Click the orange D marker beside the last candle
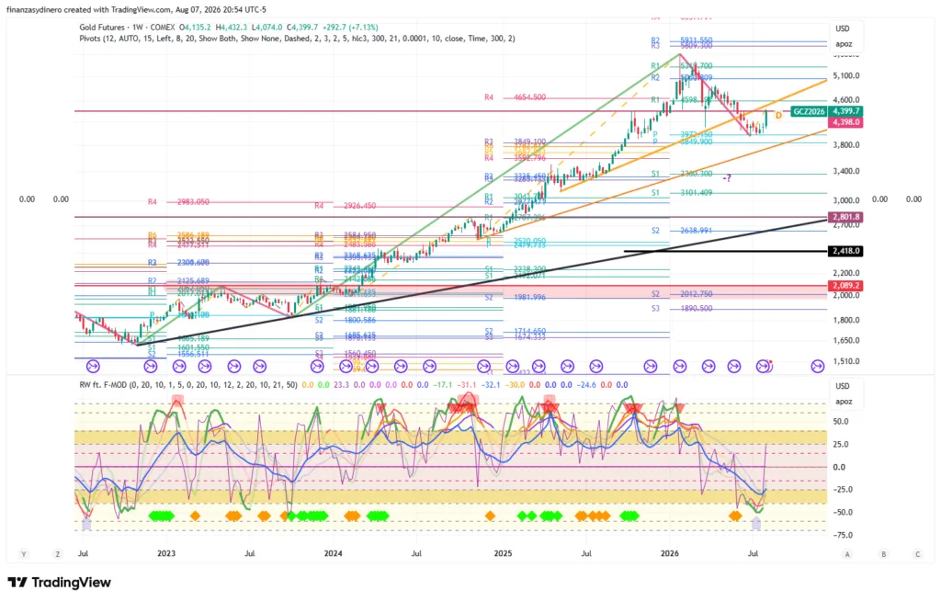Image resolution: width=941 pixels, height=602 pixels. pos(778,115)
